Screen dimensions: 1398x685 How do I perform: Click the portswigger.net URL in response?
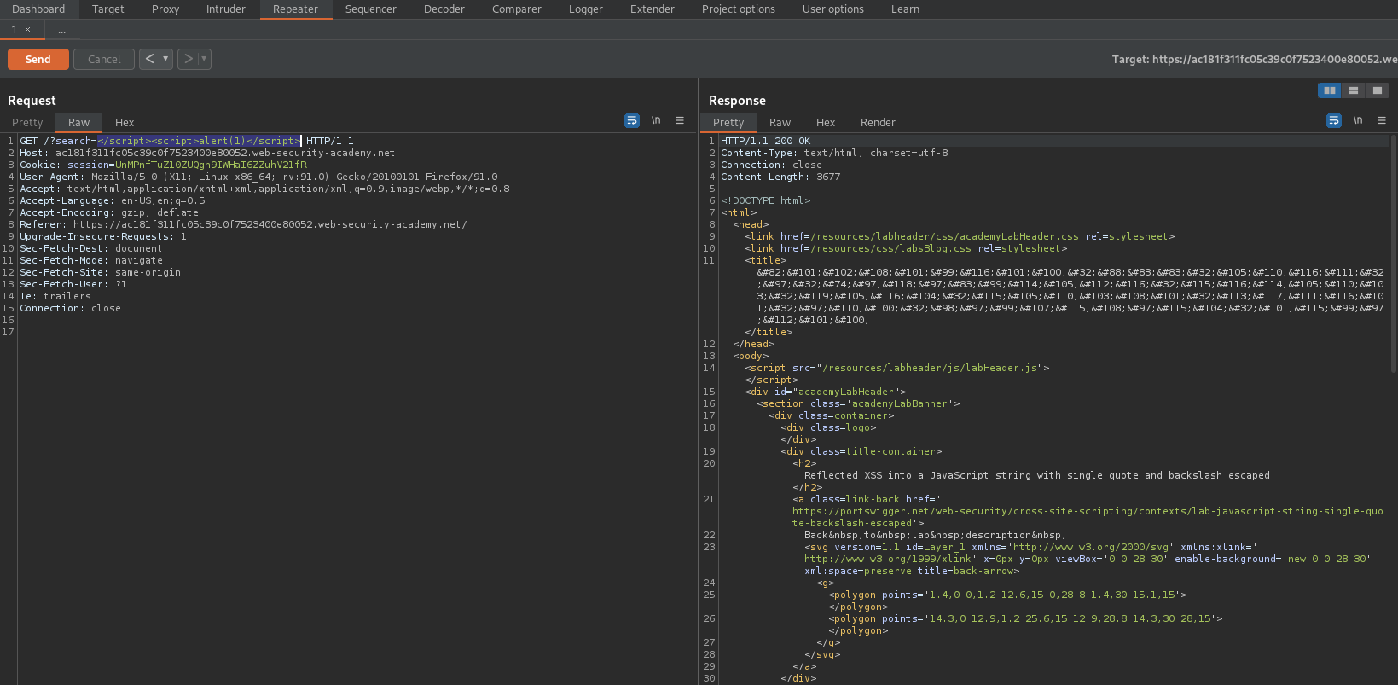(x=1088, y=517)
